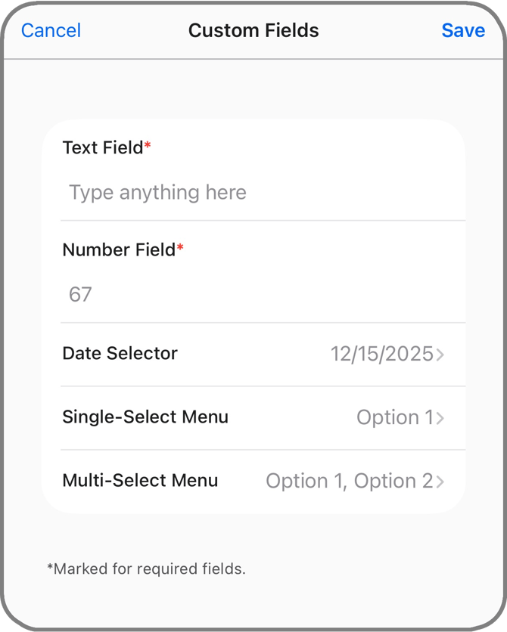The image size is (507, 632).
Task: Click the Number Field input showing 67
Action: [80, 294]
